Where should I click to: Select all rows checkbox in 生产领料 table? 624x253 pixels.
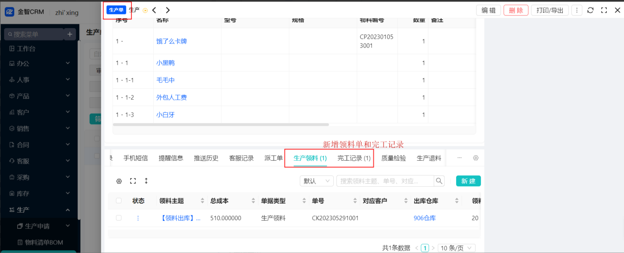pyautogui.click(x=119, y=200)
